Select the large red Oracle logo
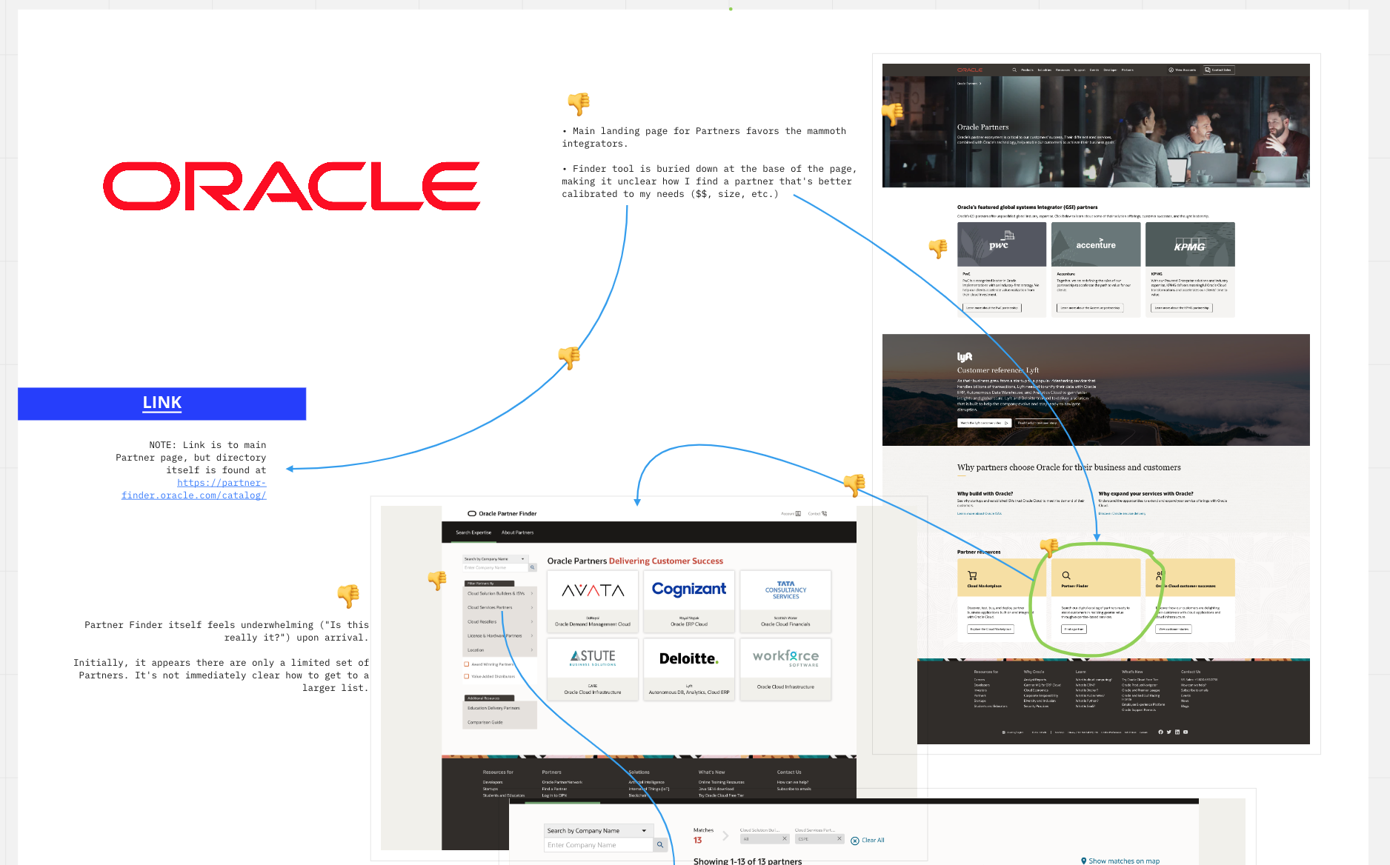Screen dimensions: 1390x865 292,186
